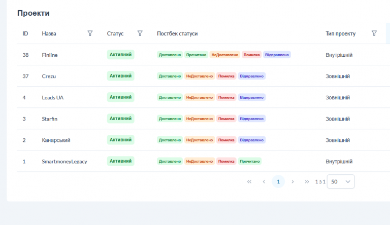Screen dimensions: 390x225
Task: Click ID 38 cell
Action: 25,55
